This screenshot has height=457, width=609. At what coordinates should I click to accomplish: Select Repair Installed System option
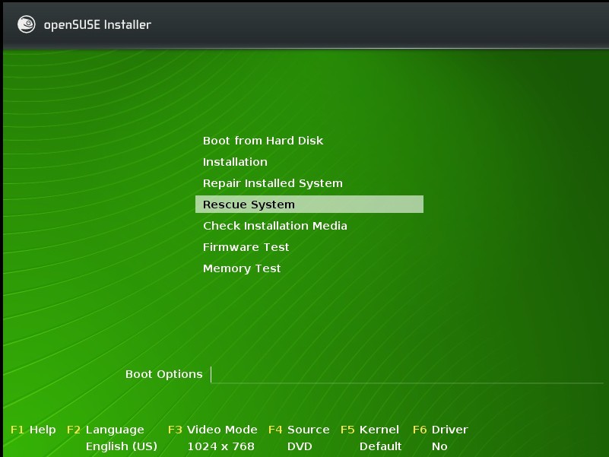point(272,183)
